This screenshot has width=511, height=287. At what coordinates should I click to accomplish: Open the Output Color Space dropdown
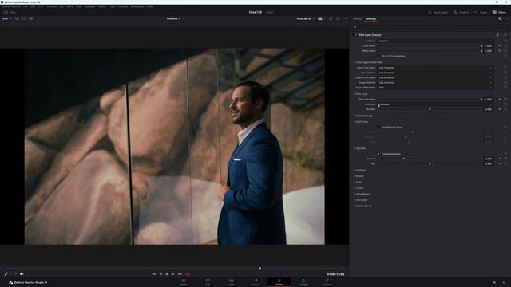pos(435,77)
